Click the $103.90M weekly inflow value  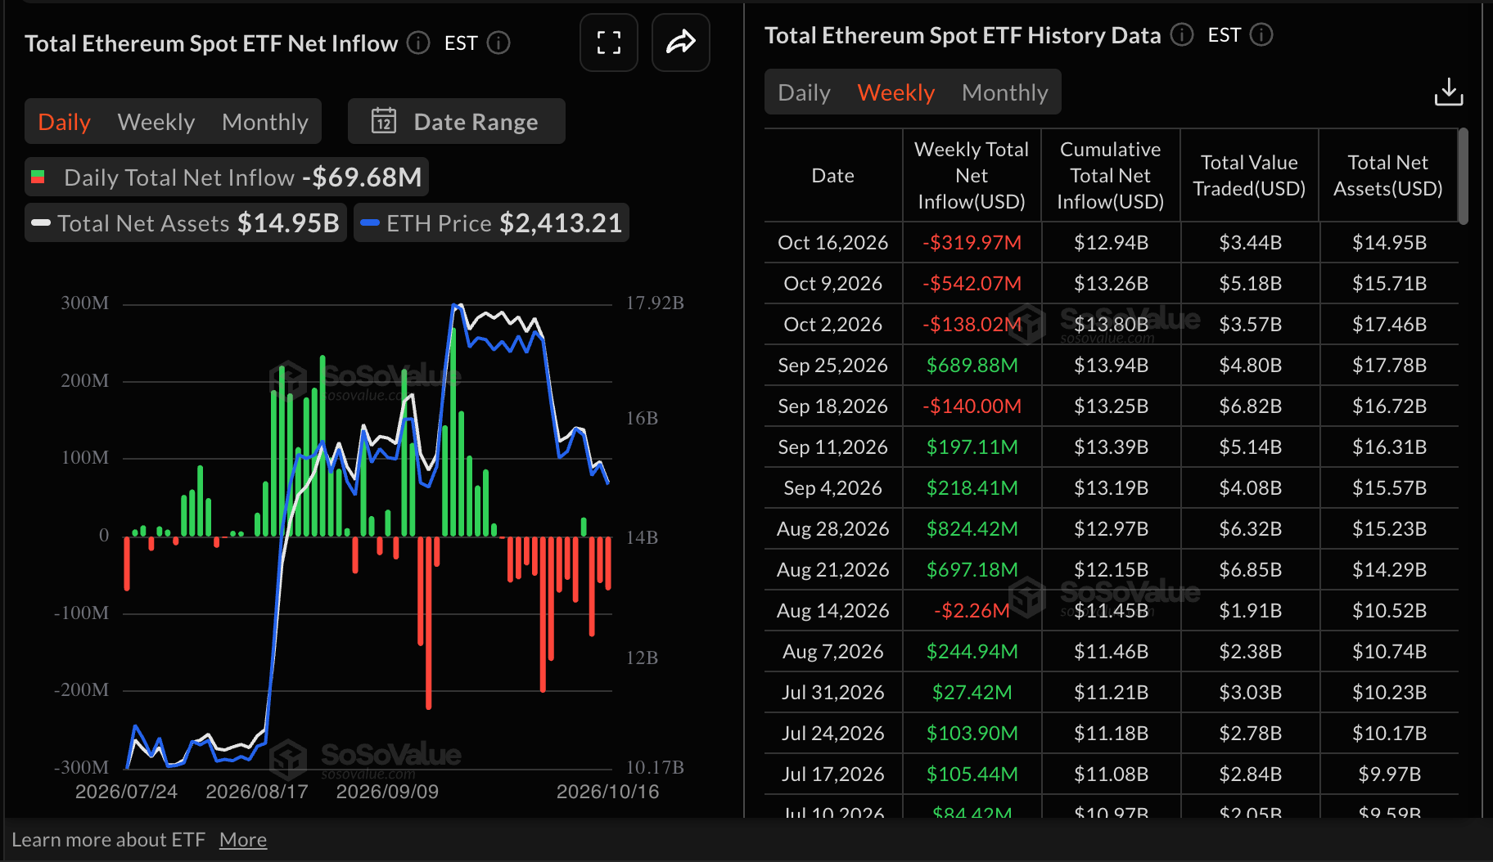tap(972, 733)
